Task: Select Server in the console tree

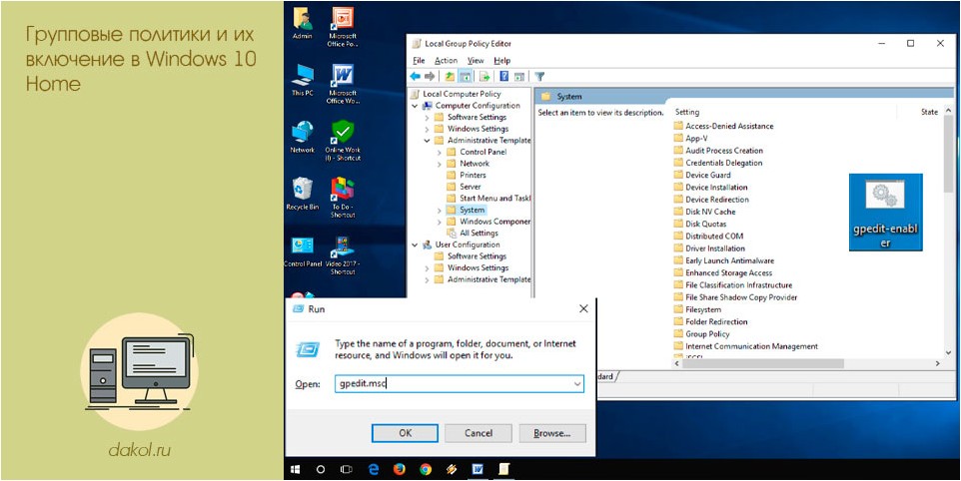Action: click(471, 187)
